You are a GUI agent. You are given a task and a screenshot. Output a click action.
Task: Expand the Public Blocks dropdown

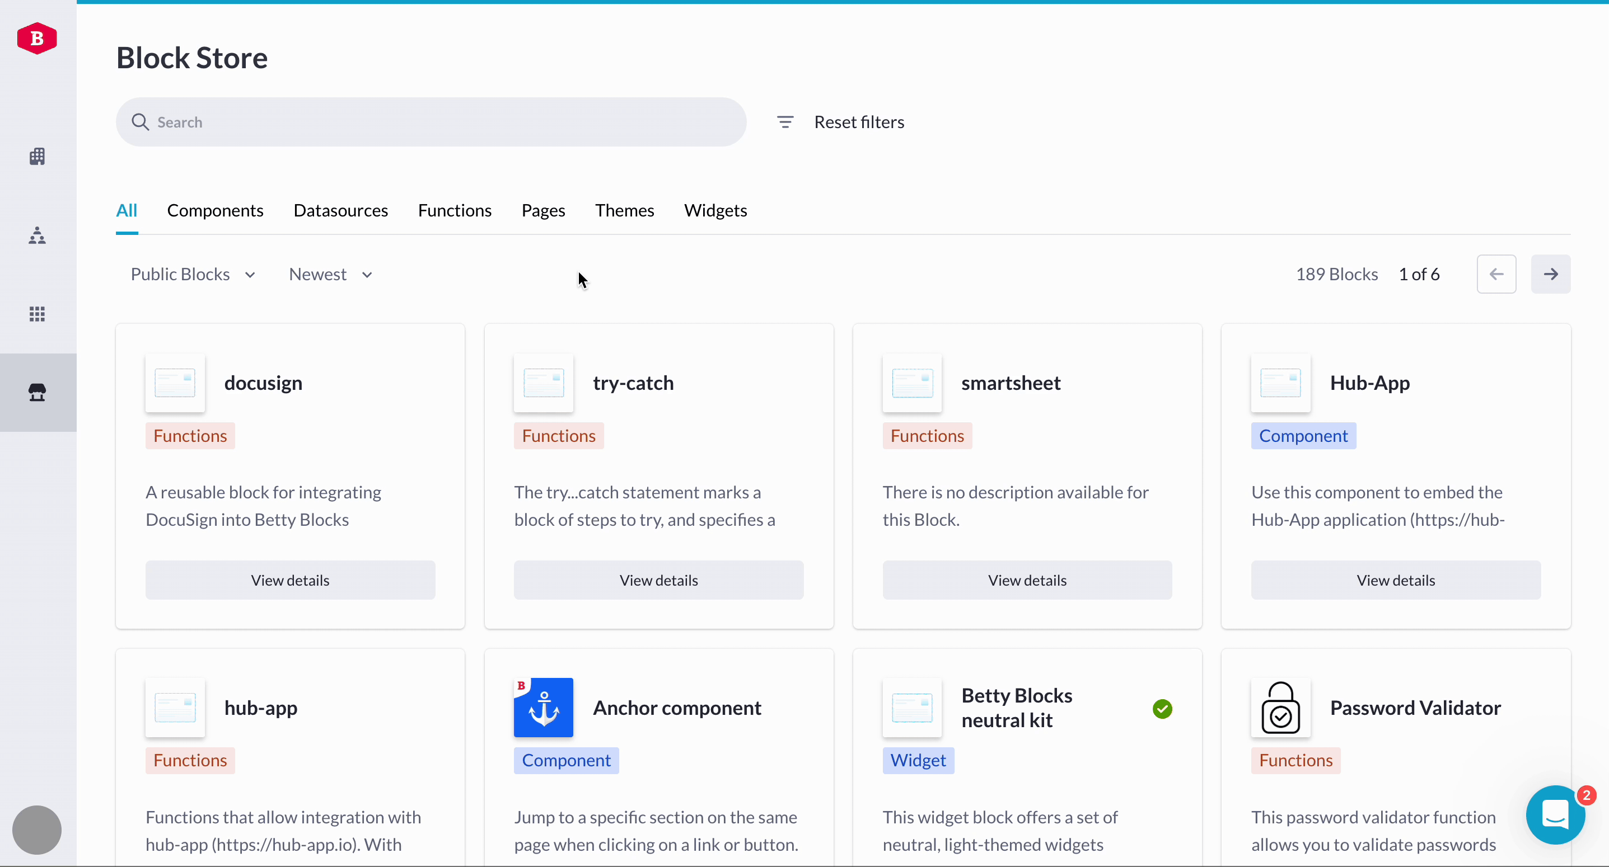[193, 274]
